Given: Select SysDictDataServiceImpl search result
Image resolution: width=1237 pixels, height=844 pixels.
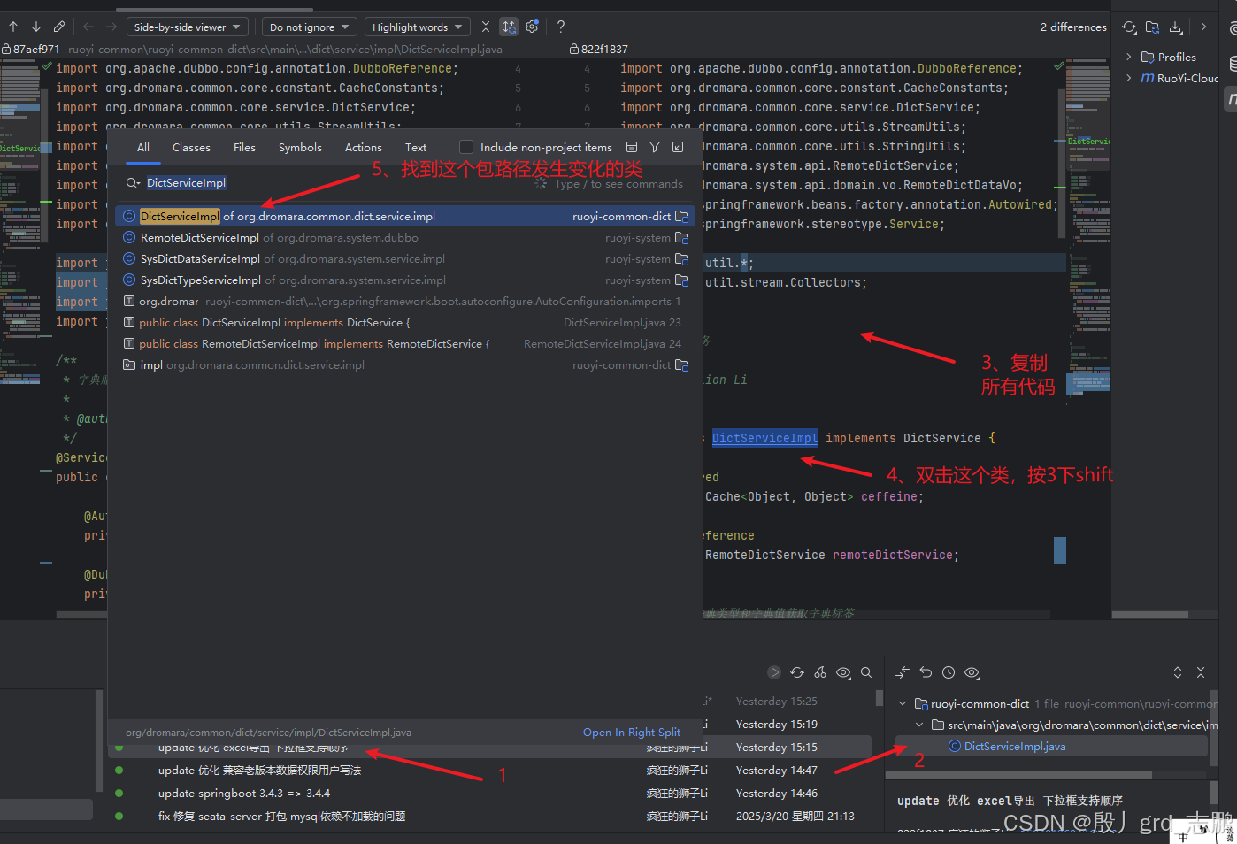Looking at the screenshot, I should pos(405,258).
